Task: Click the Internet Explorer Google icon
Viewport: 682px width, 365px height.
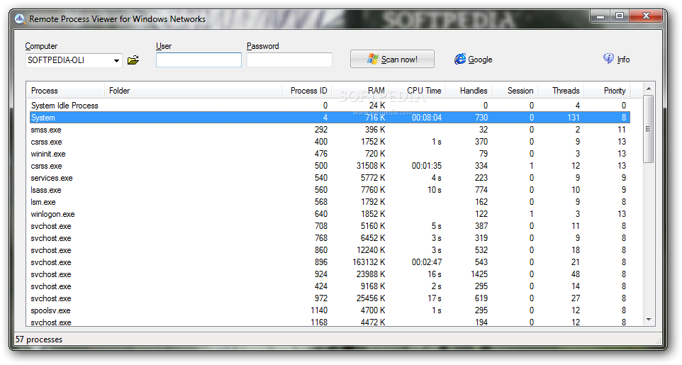Action: coord(459,59)
